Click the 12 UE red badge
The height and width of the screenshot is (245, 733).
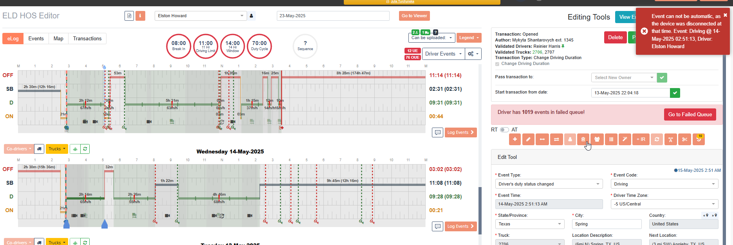pyautogui.click(x=412, y=51)
